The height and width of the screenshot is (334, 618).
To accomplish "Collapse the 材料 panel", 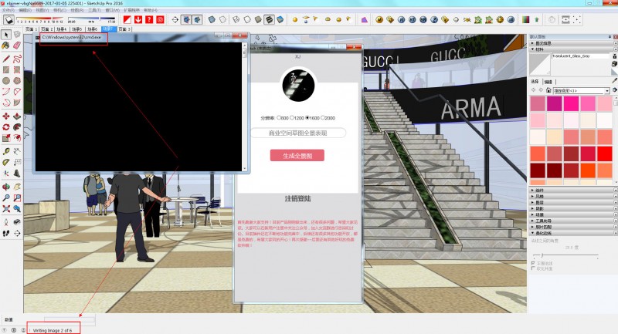I will [572, 49].
